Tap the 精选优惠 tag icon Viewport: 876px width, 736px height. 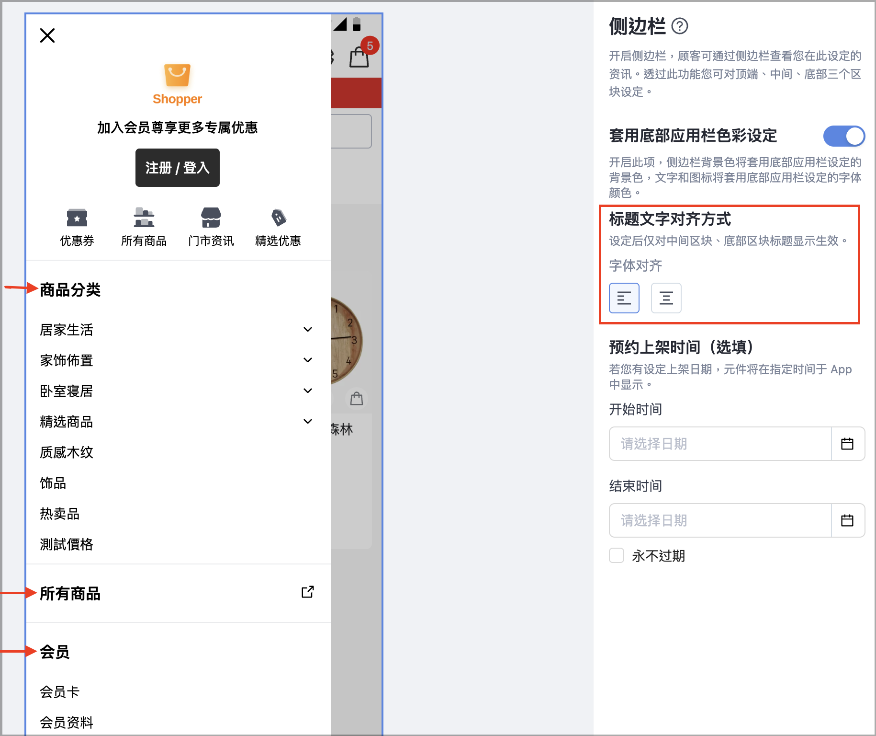point(278,218)
